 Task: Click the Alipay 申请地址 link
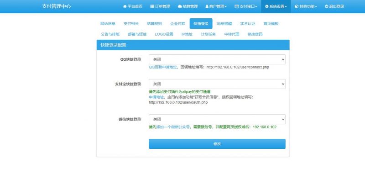point(156,97)
